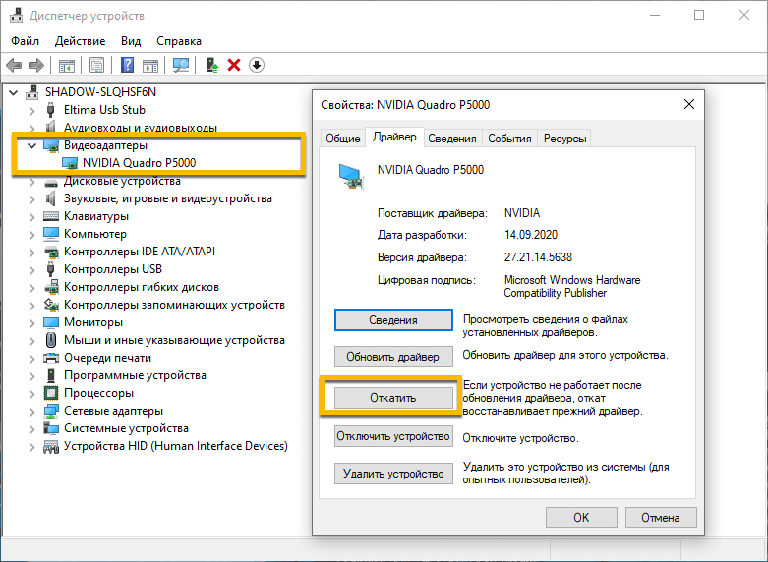Expand Контроллеры IDE ATA/ATAPI node
This screenshot has height=562, width=768.
(x=31, y=253)
